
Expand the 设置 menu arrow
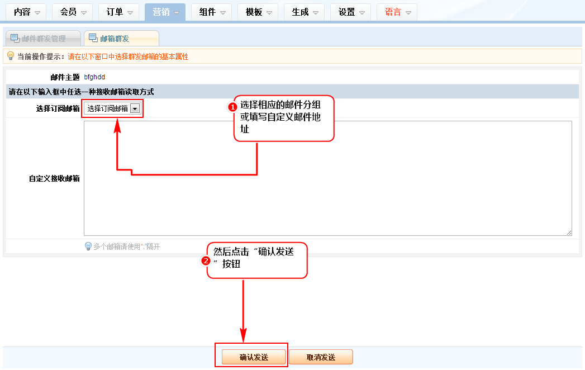362,12
